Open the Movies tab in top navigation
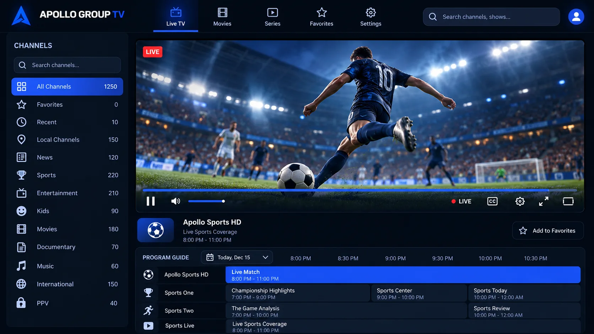594x334 pixels. tap(222, 17)
